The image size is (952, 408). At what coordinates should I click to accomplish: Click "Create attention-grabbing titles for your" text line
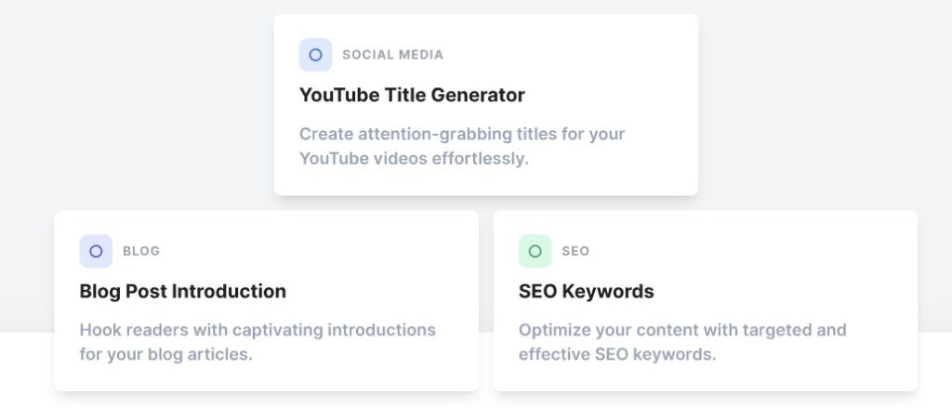coord(462,134)
